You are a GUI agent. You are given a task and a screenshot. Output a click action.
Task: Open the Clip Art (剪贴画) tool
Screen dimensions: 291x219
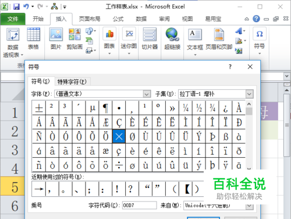click(74, 34)
